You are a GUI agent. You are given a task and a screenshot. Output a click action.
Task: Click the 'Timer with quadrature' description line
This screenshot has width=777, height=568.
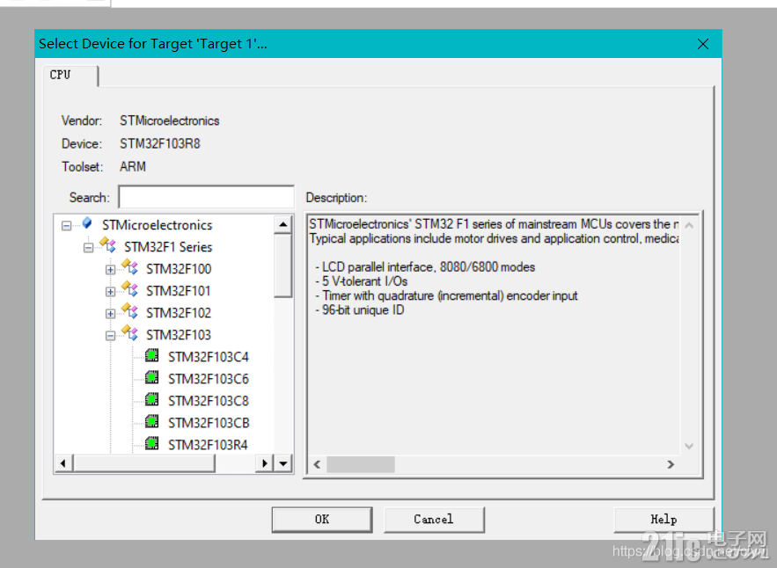point(446,295)
